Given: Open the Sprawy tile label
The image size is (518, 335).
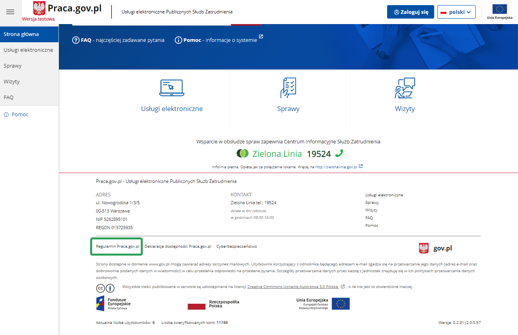Looking at the screenshot, I should (288, 109).
